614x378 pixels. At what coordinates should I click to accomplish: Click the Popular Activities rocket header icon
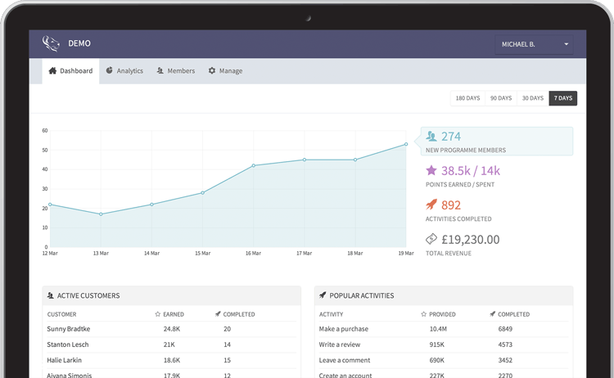[323, 295]
